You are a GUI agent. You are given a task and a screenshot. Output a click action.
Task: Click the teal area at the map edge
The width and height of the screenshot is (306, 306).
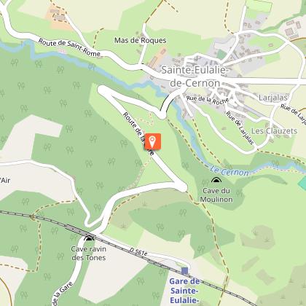302,182
